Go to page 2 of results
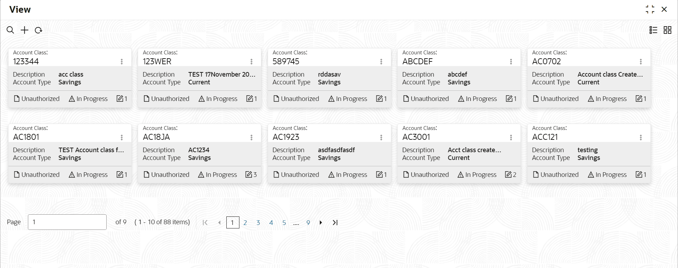This screenshot has width=678, height=268. coord(245,223)
